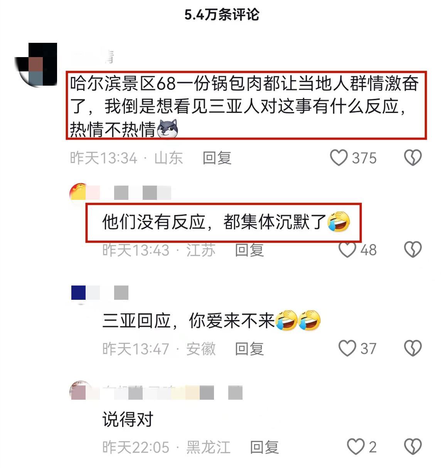This screenshot has width=443, height=468.
Task: Dislike the Jiangsu reply posted at 13:43
Action: point(413,250)
